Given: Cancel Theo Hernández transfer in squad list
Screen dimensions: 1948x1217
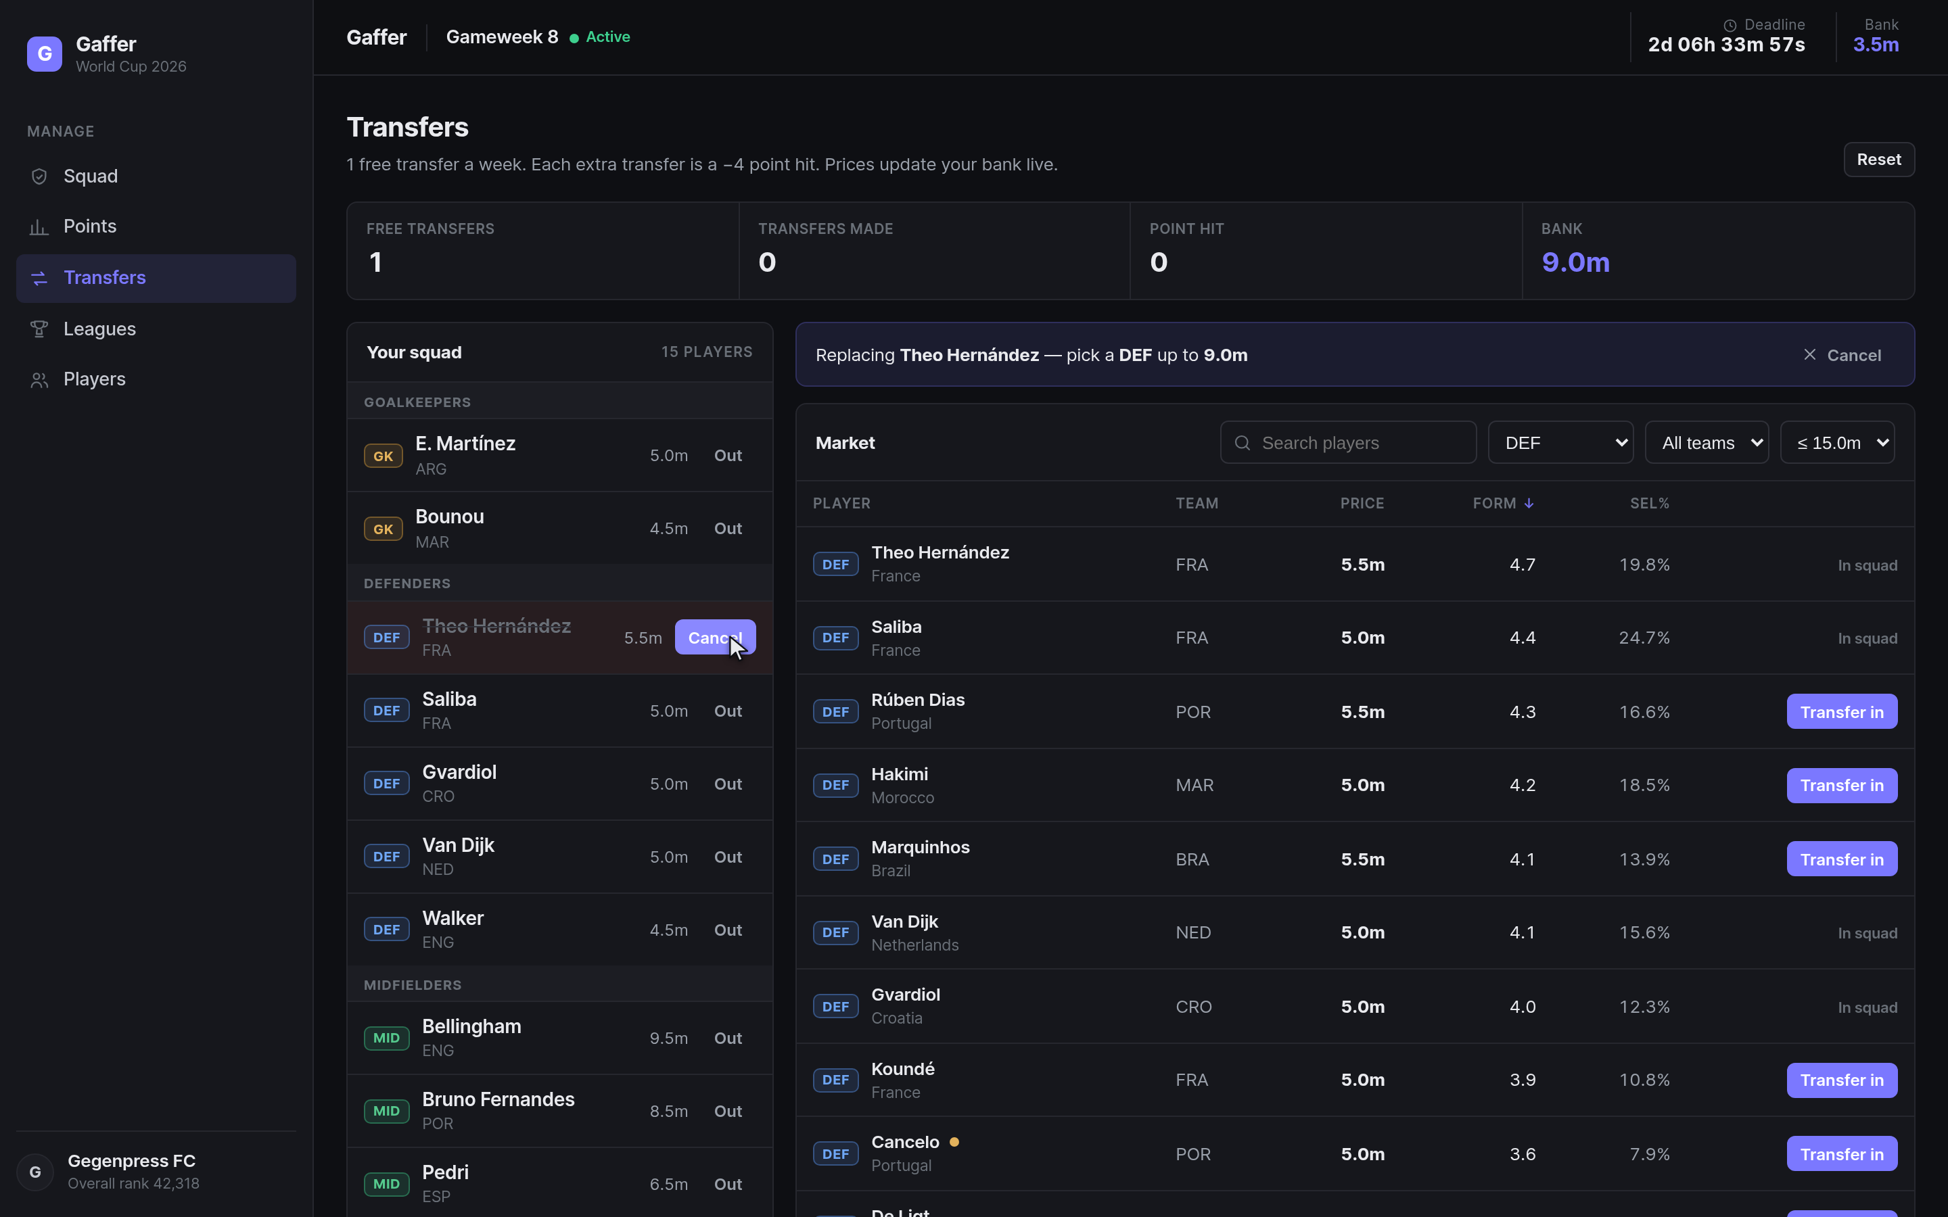Looking at the screenshot, I should click(715, 637).
